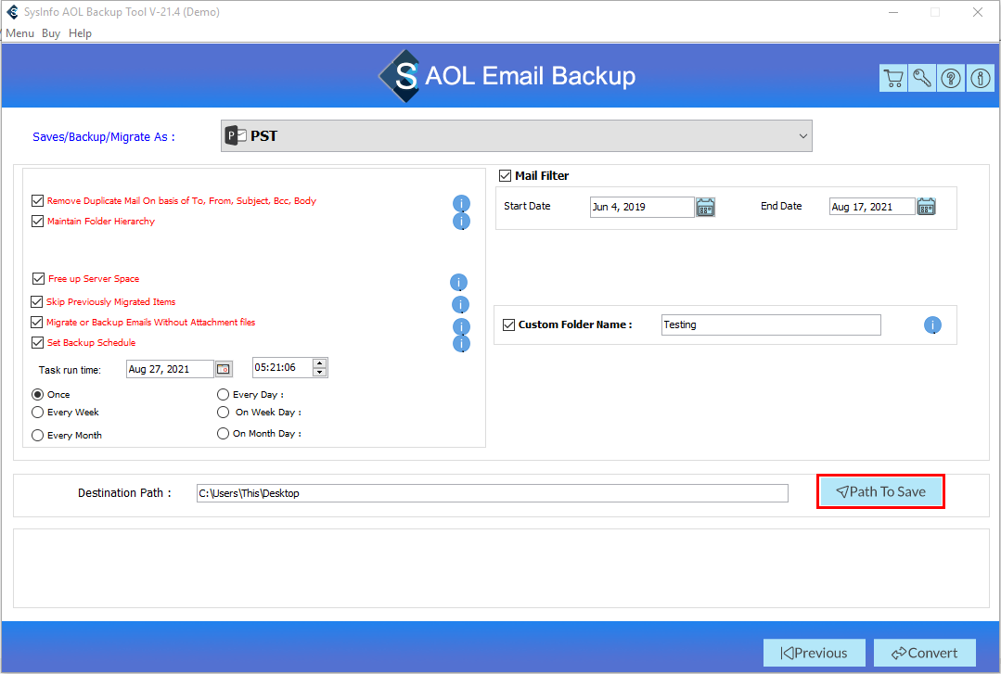This screenshot has width=1001, height=674.
Task: Open the Help menu
Action: click(81, 33)
